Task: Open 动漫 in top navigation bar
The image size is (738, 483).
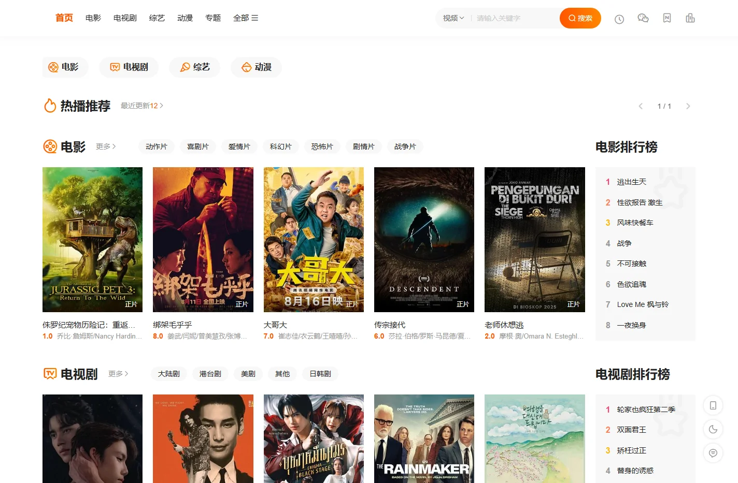Action: click(185, 18)
